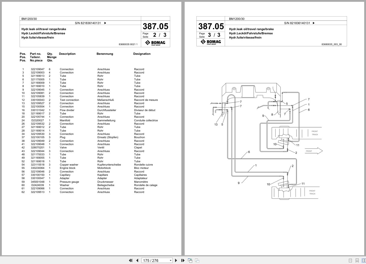Click callout number 8 in the diagram

pyautogui.click(x=272, y=115)
